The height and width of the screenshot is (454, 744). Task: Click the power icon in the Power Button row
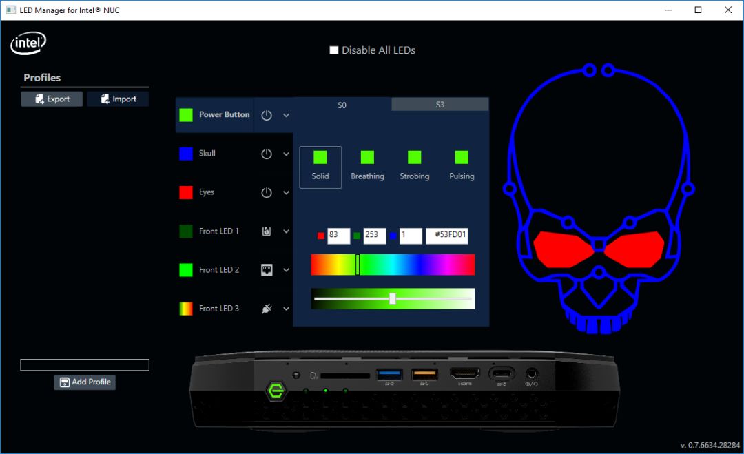(267, 115)
